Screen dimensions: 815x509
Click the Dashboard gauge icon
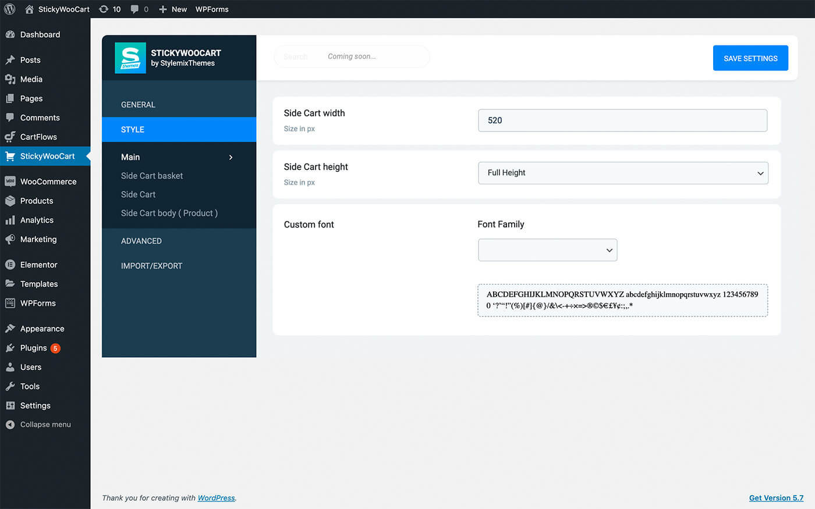click(x=10, y=34)
